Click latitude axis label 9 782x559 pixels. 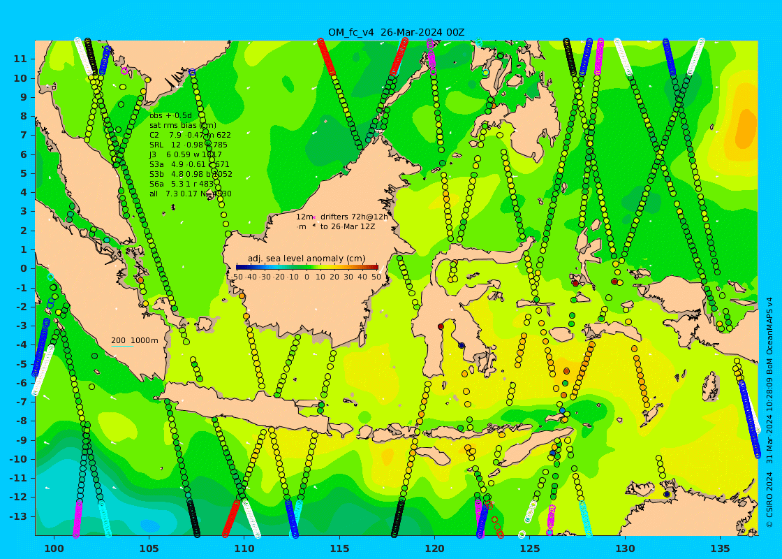[x=23, y=97]
